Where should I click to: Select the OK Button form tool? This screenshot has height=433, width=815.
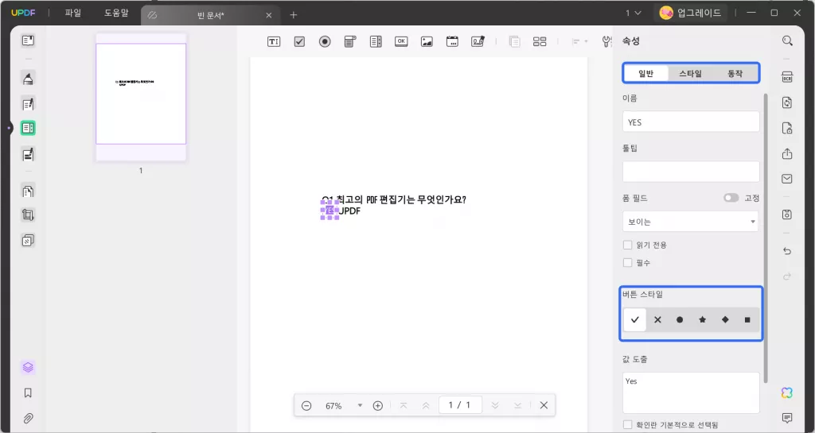click(401, 42)
